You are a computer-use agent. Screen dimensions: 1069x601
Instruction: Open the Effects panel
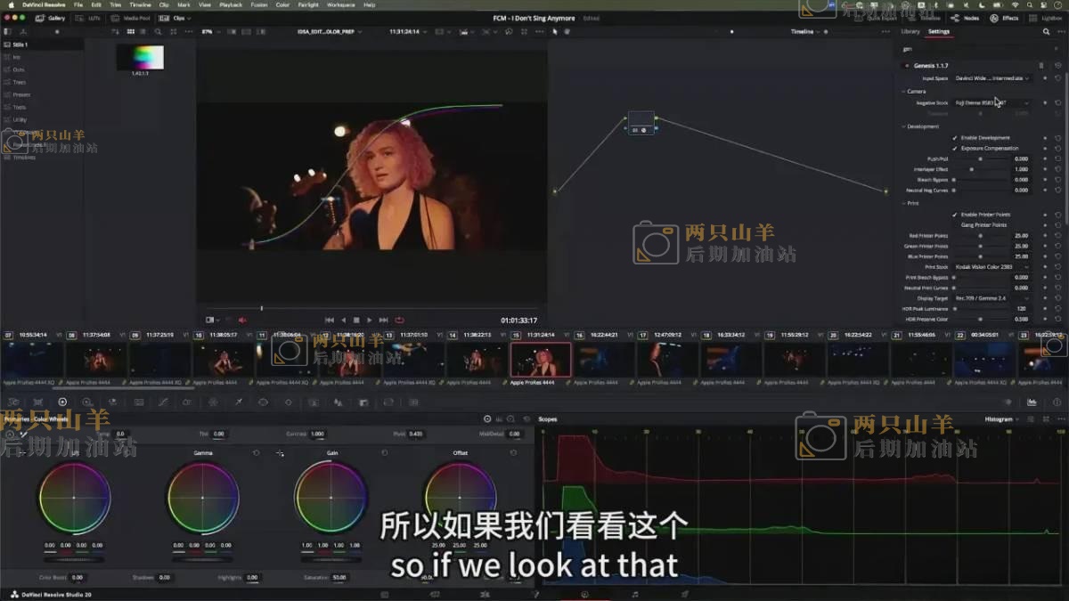point(1006,18)
